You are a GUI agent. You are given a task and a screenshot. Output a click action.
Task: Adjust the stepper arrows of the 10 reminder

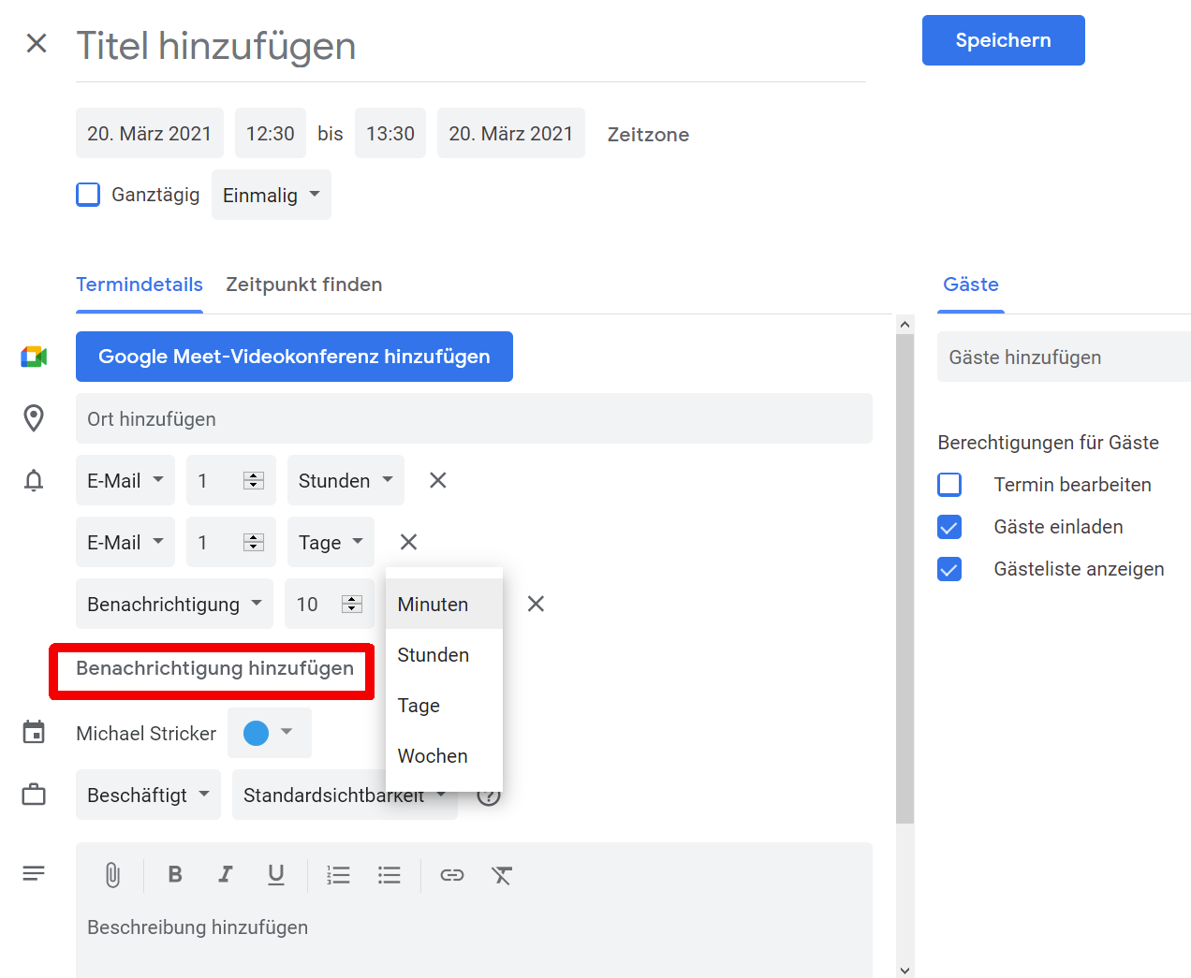tap(352, 604)
